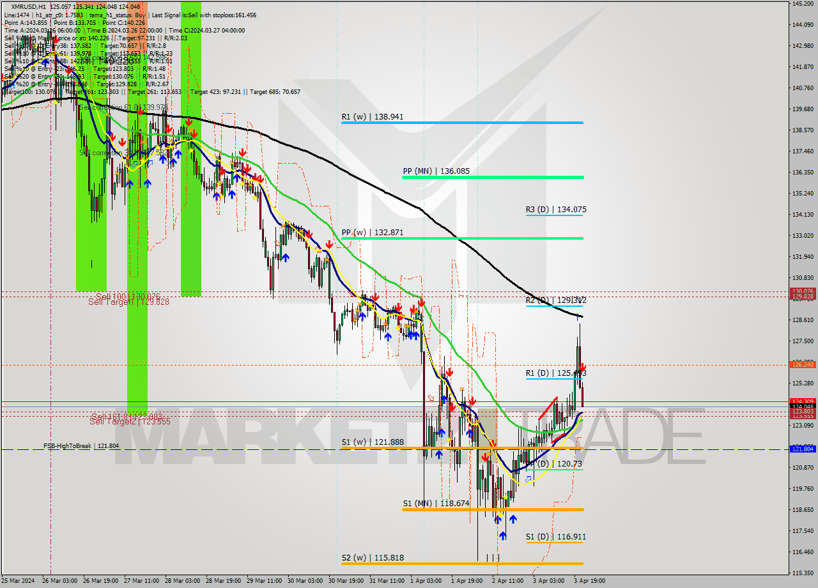Click the '28 Mar 03:00' time label
The image size is (818, 588).
click(182, 582)
